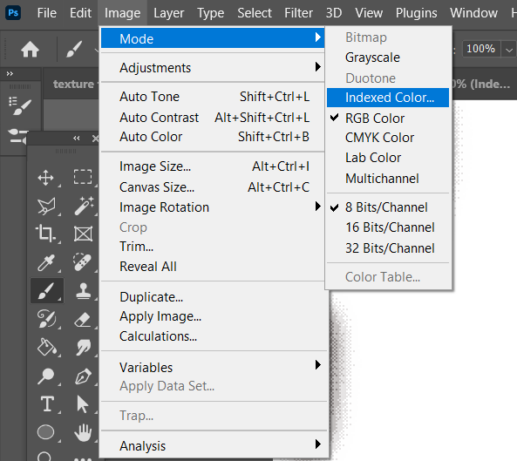This screenshot has height=461, width=517.
Task: Select the Brush tool in toolbox
Action: [x=47, y=291]
